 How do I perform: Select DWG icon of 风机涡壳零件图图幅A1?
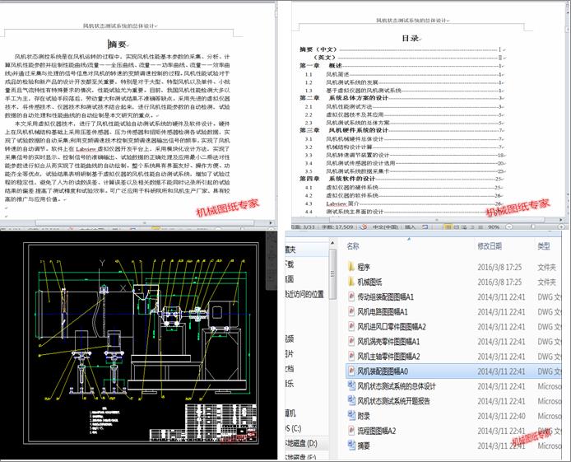(351, 342)
